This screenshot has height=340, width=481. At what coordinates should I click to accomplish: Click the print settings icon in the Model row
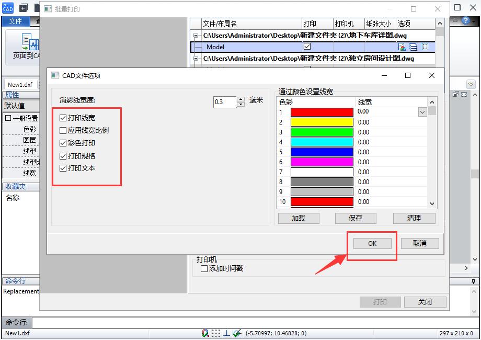point(403,47)
